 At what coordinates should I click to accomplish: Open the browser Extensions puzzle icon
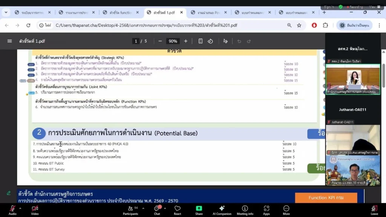click(325, 25)
